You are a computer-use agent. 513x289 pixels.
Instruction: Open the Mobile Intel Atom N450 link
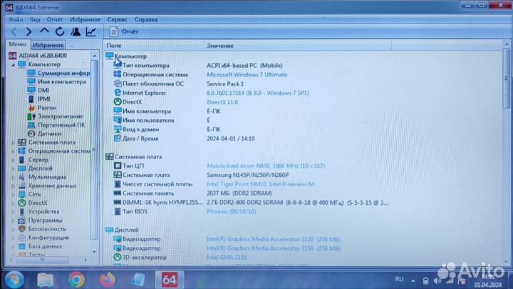pyautogui.click(x=266, y=166)
